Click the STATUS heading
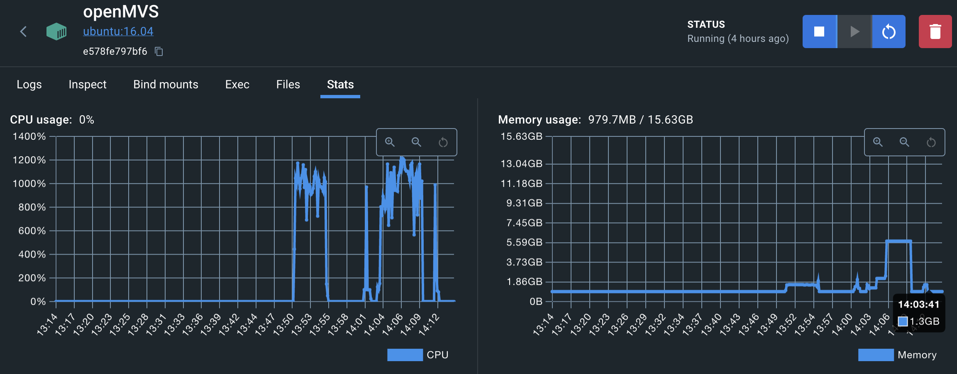 pos(706,24)
